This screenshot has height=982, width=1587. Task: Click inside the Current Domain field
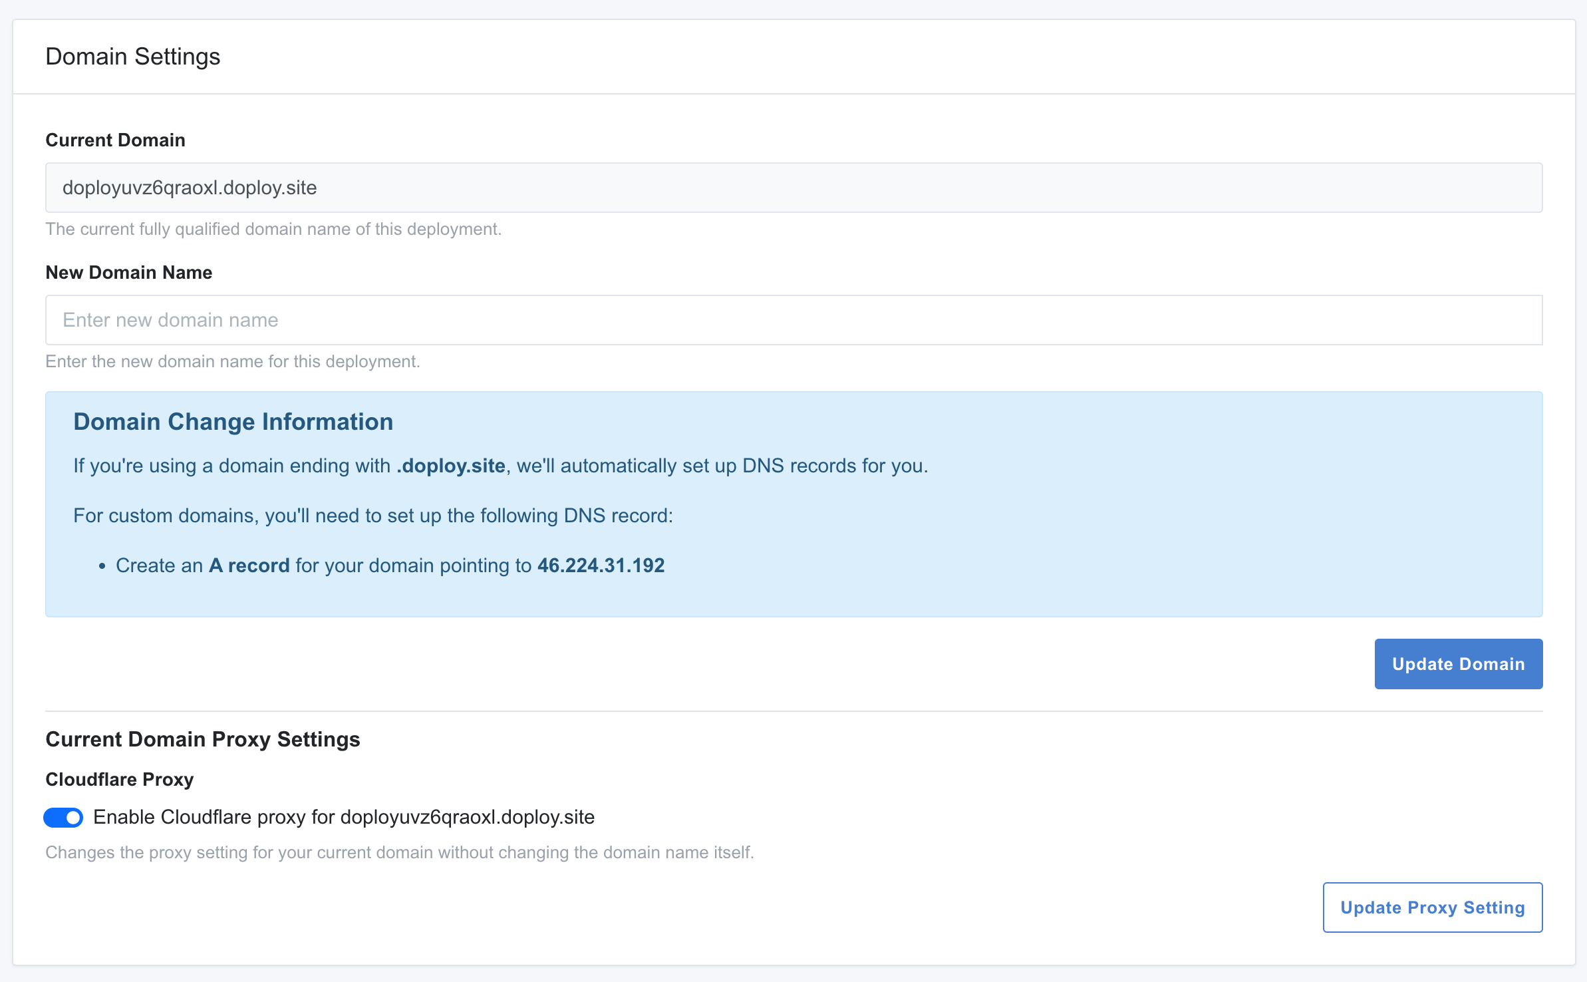point(793,187)
